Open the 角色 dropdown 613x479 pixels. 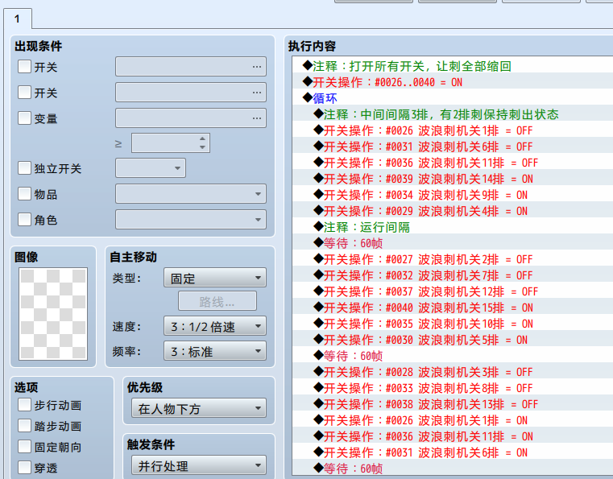191,220
